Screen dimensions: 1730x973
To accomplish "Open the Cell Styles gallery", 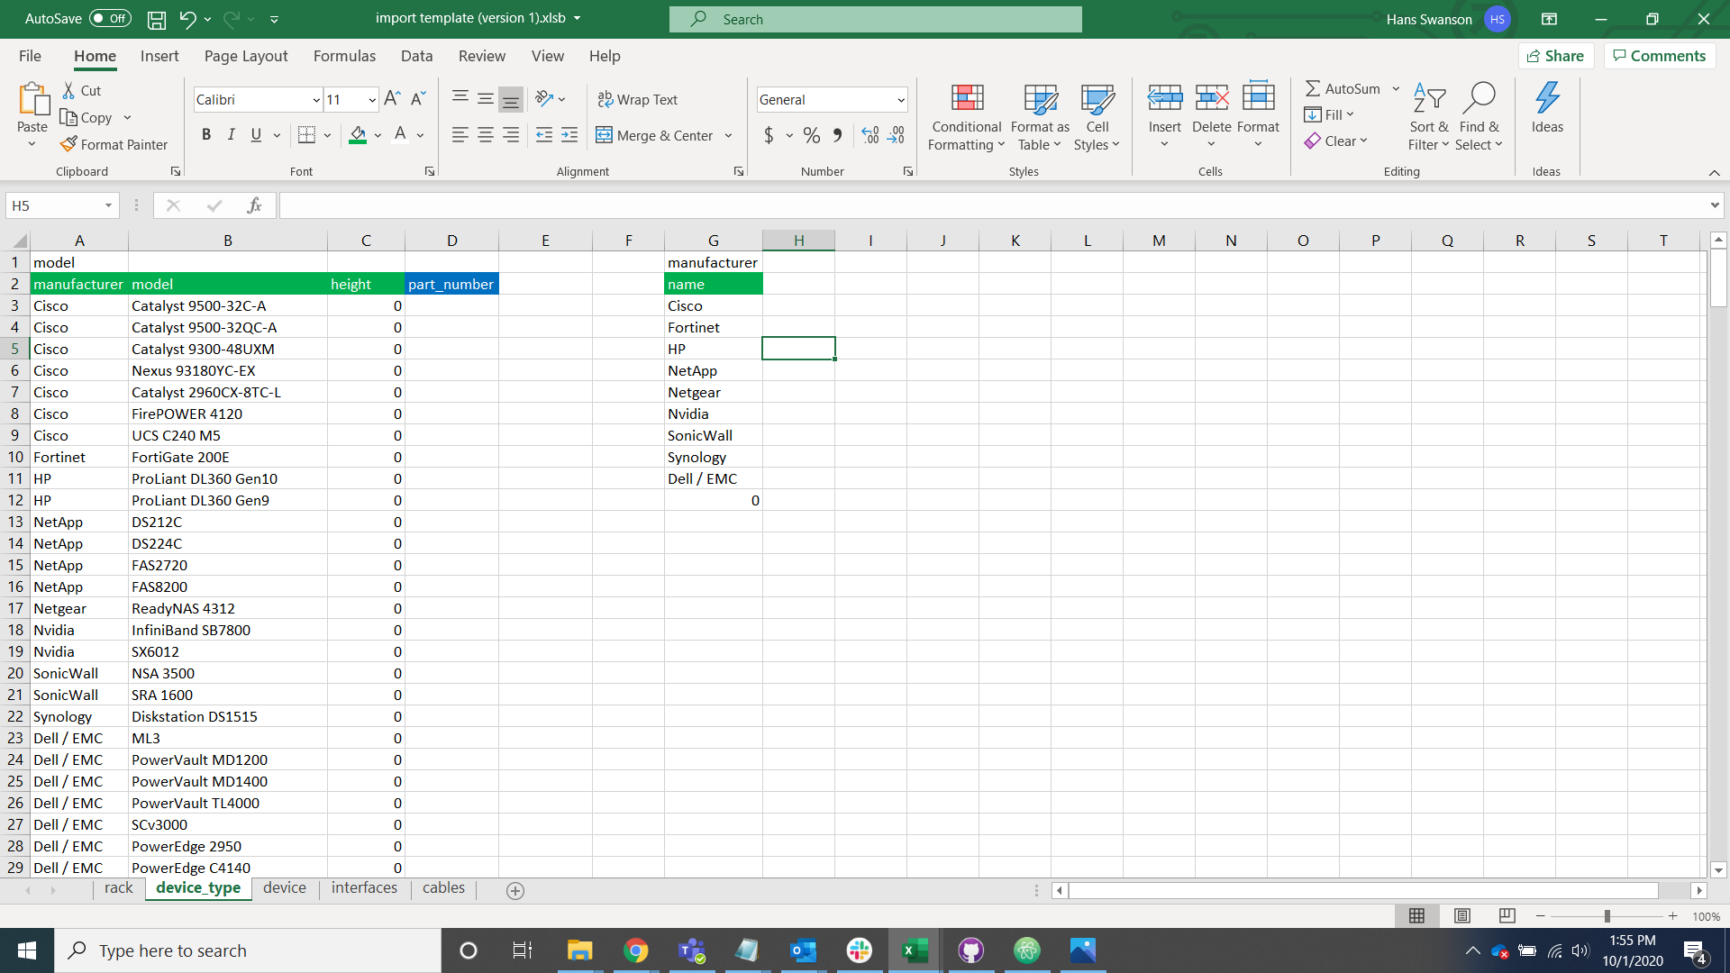I will point(1097,117).
